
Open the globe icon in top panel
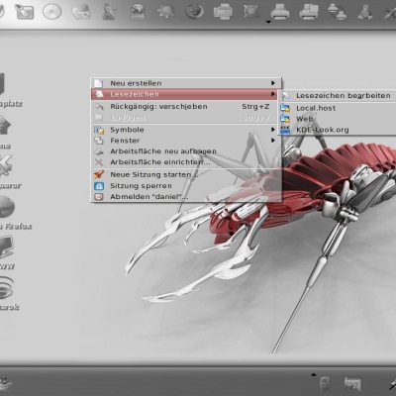tap(138, 12)
